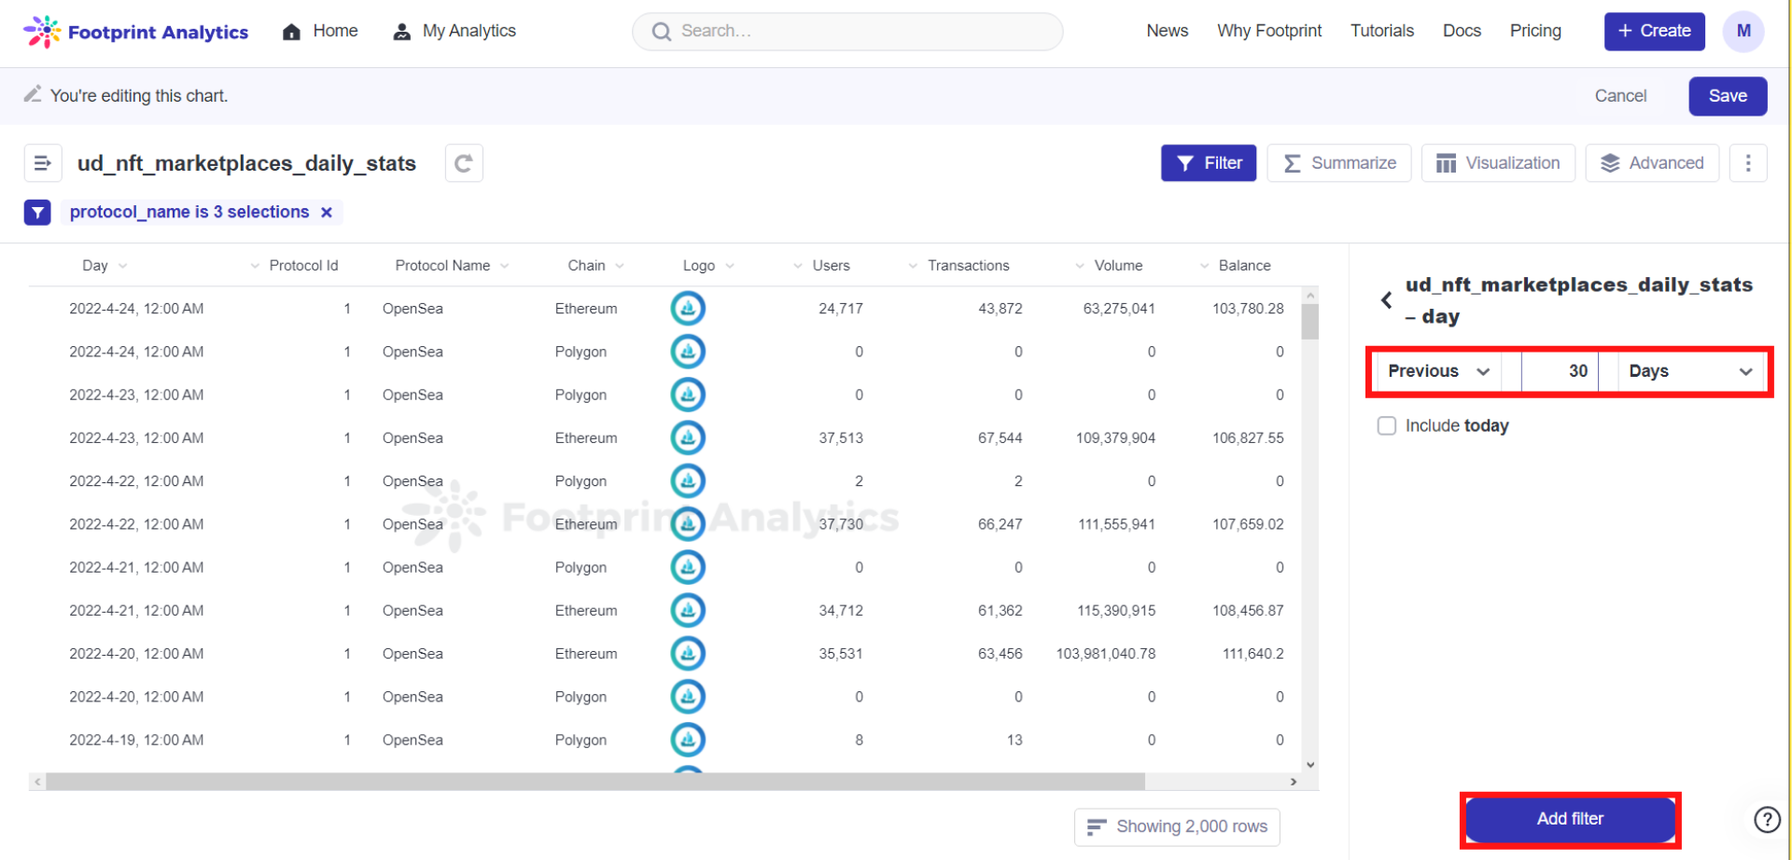Image resolution: width=1792 pixels, height=860 pixels.
Task: Select the Users cell 24,717
Action: (840, 309)
